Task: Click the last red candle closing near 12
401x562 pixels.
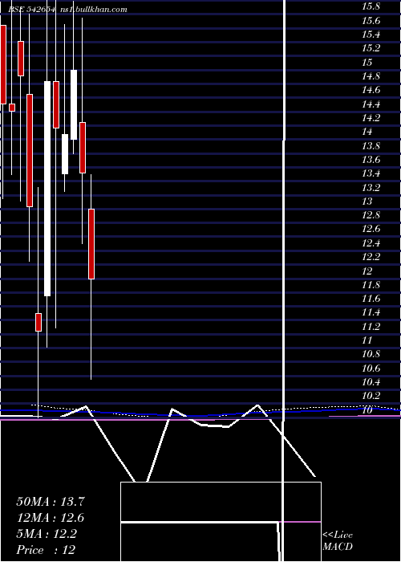Action: coord(91,244)
